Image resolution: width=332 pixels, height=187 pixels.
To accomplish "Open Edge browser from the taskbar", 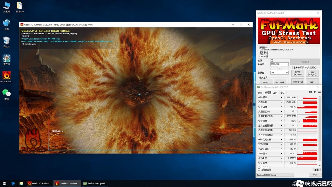I will [13, 183].
